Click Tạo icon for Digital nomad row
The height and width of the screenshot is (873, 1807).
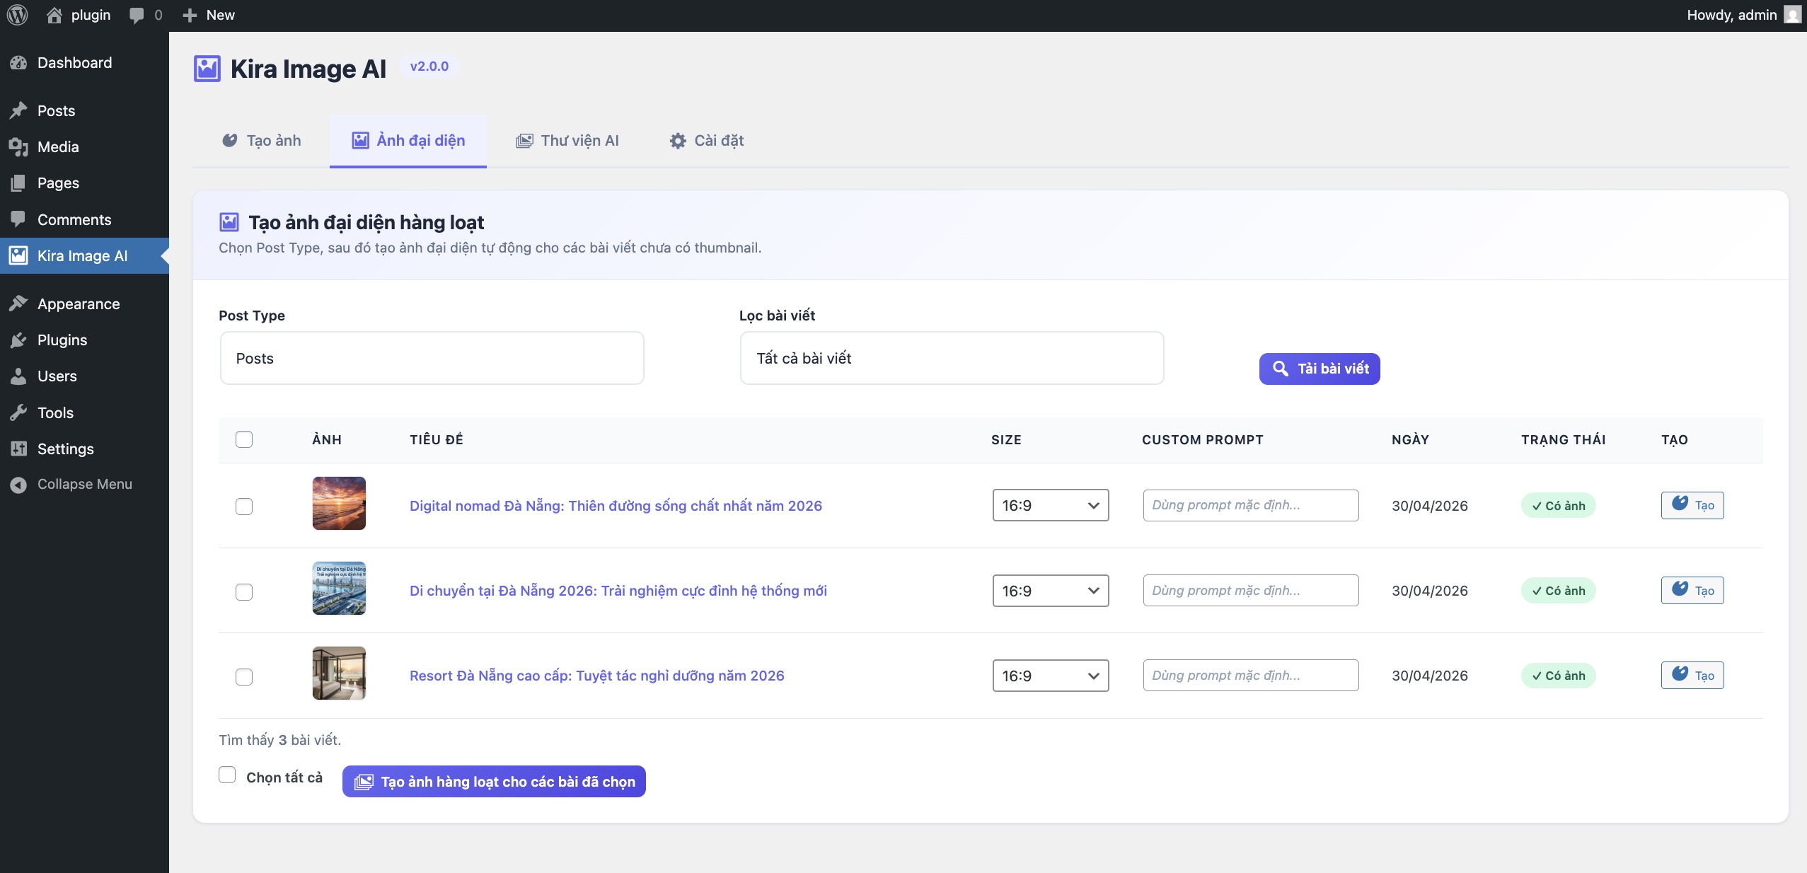tap(1680, 503)
